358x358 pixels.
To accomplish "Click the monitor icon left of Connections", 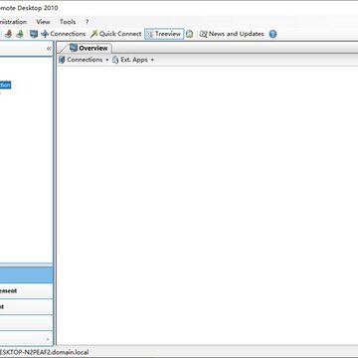I will 34,34.
